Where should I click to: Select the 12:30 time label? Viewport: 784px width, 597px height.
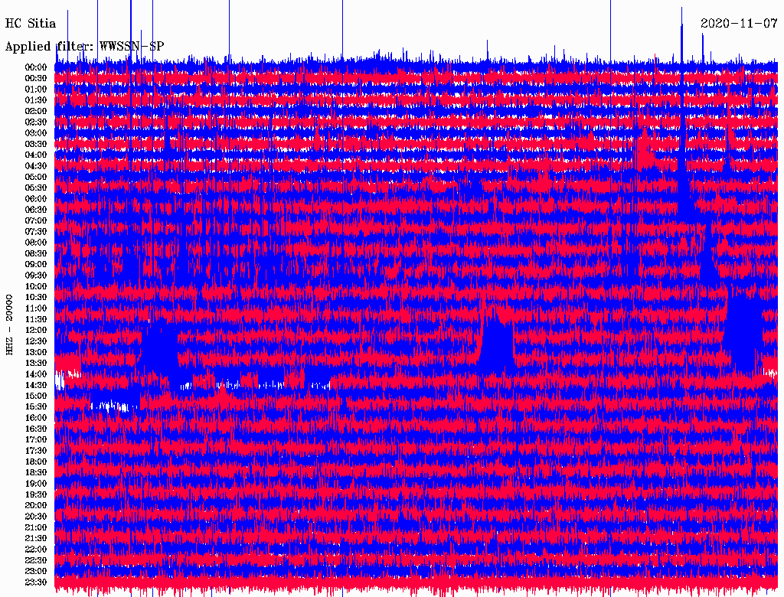pos(36,341)
